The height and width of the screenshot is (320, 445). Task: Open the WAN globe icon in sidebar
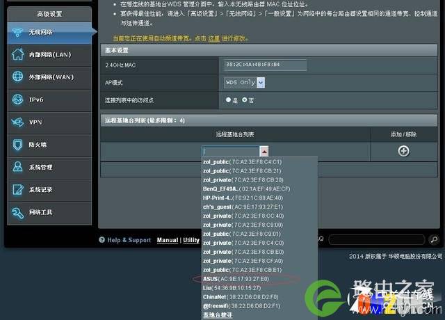pos(17,77)
